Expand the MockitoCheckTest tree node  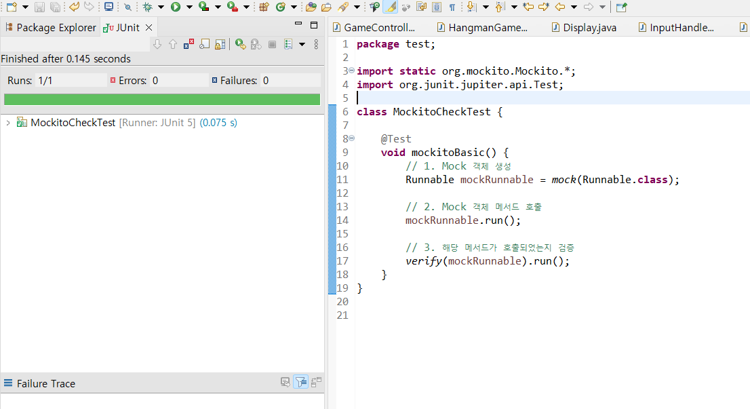tap(8, 123)
